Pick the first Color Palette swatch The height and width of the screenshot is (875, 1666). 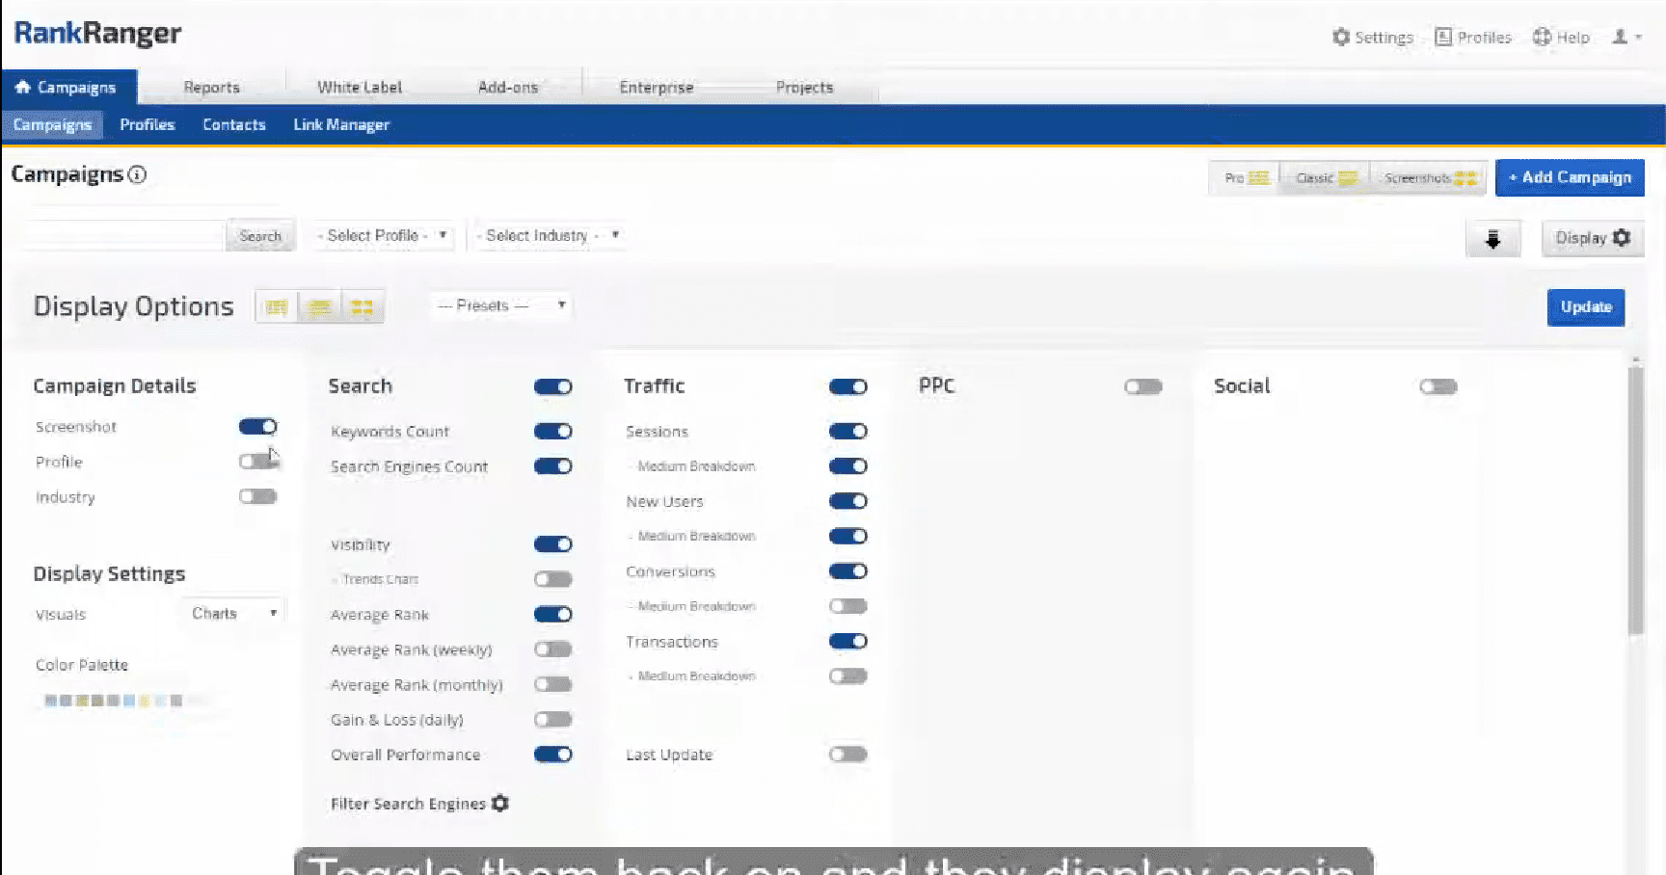point(50,701)
